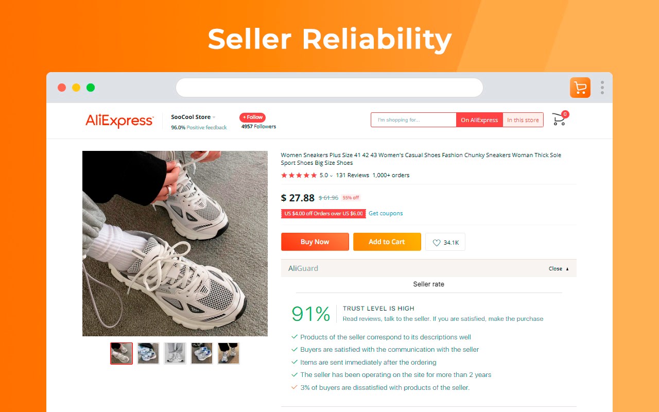
Task: Collapse the AliGuard panel with Close
Action: click(559, 268)
